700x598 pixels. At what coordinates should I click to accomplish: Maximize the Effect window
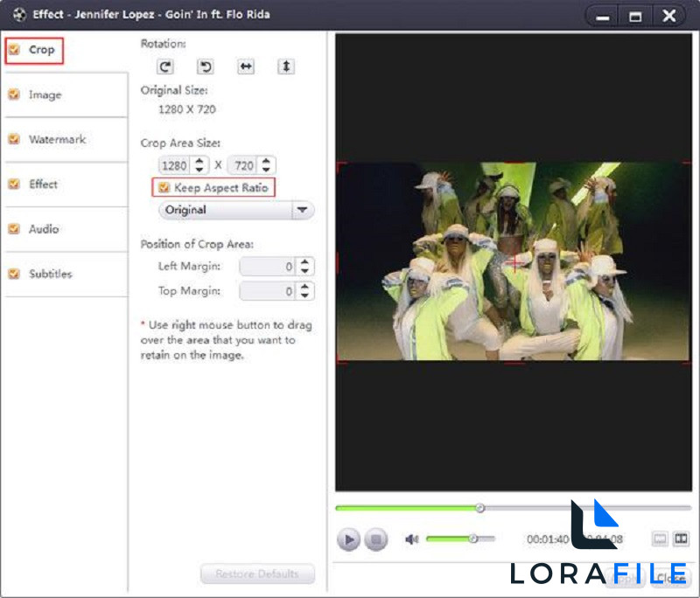pyautogui.click(x=635, y=17)
